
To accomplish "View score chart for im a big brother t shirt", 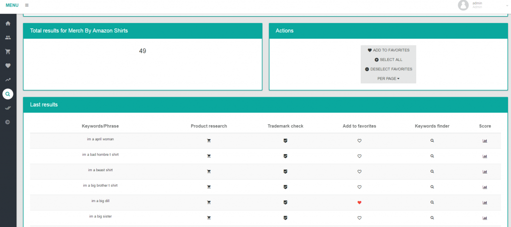I will click(485, 187).
